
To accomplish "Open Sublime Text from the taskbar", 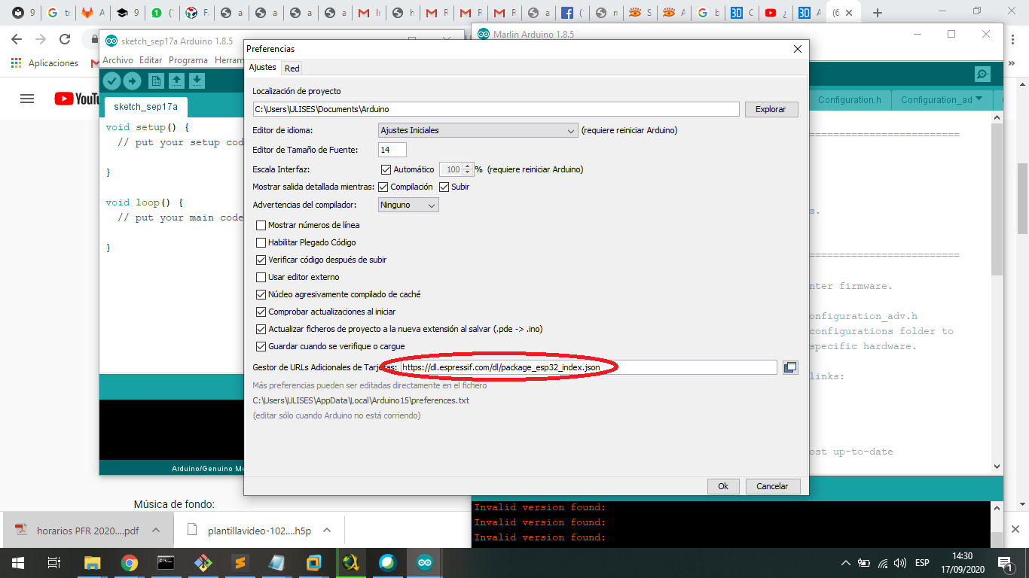I will tap(240, 562).
